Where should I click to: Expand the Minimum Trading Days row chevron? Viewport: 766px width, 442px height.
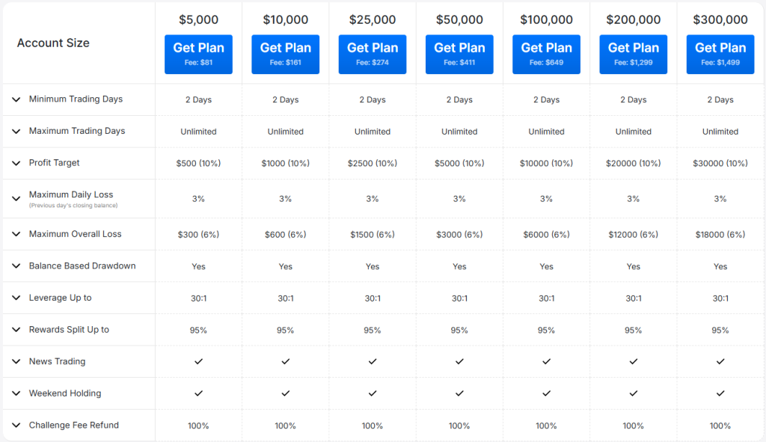16,99
